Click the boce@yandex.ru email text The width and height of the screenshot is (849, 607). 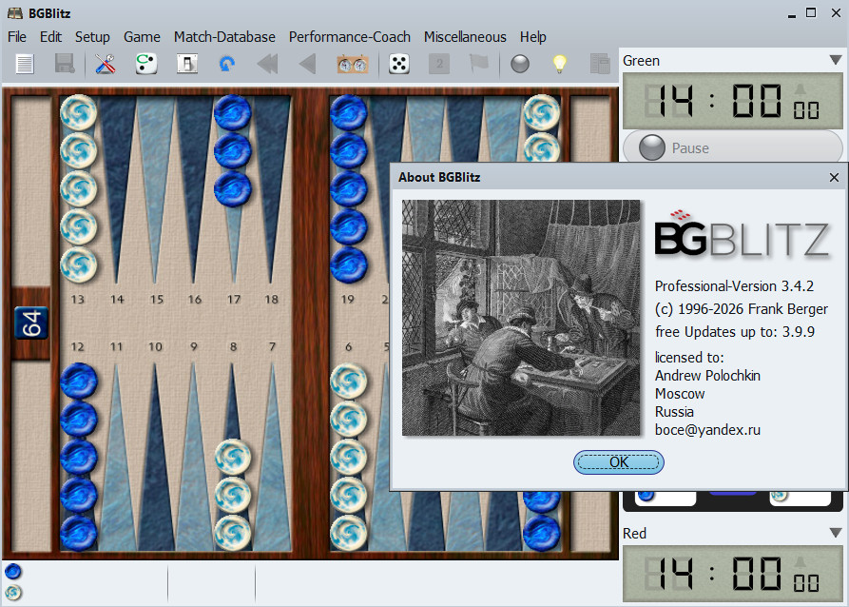point(707,430)
